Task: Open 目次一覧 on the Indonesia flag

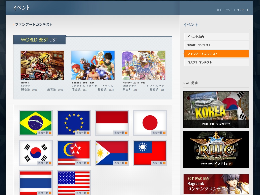Action: point(121,133)
